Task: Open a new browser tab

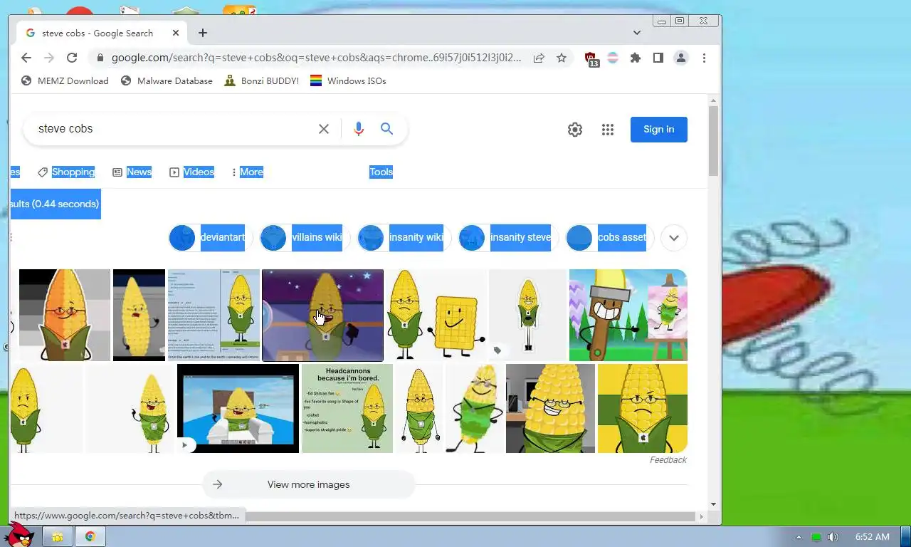Action: 203,33
